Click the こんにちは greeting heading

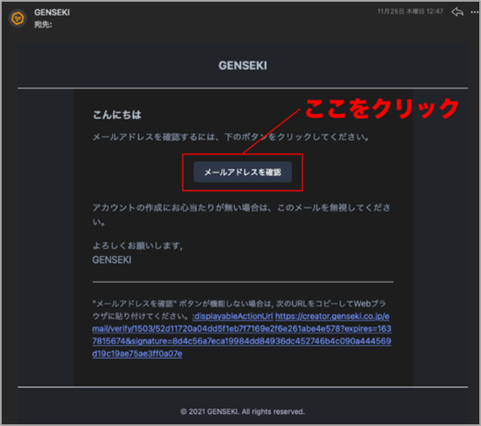[x=117, y=115]
